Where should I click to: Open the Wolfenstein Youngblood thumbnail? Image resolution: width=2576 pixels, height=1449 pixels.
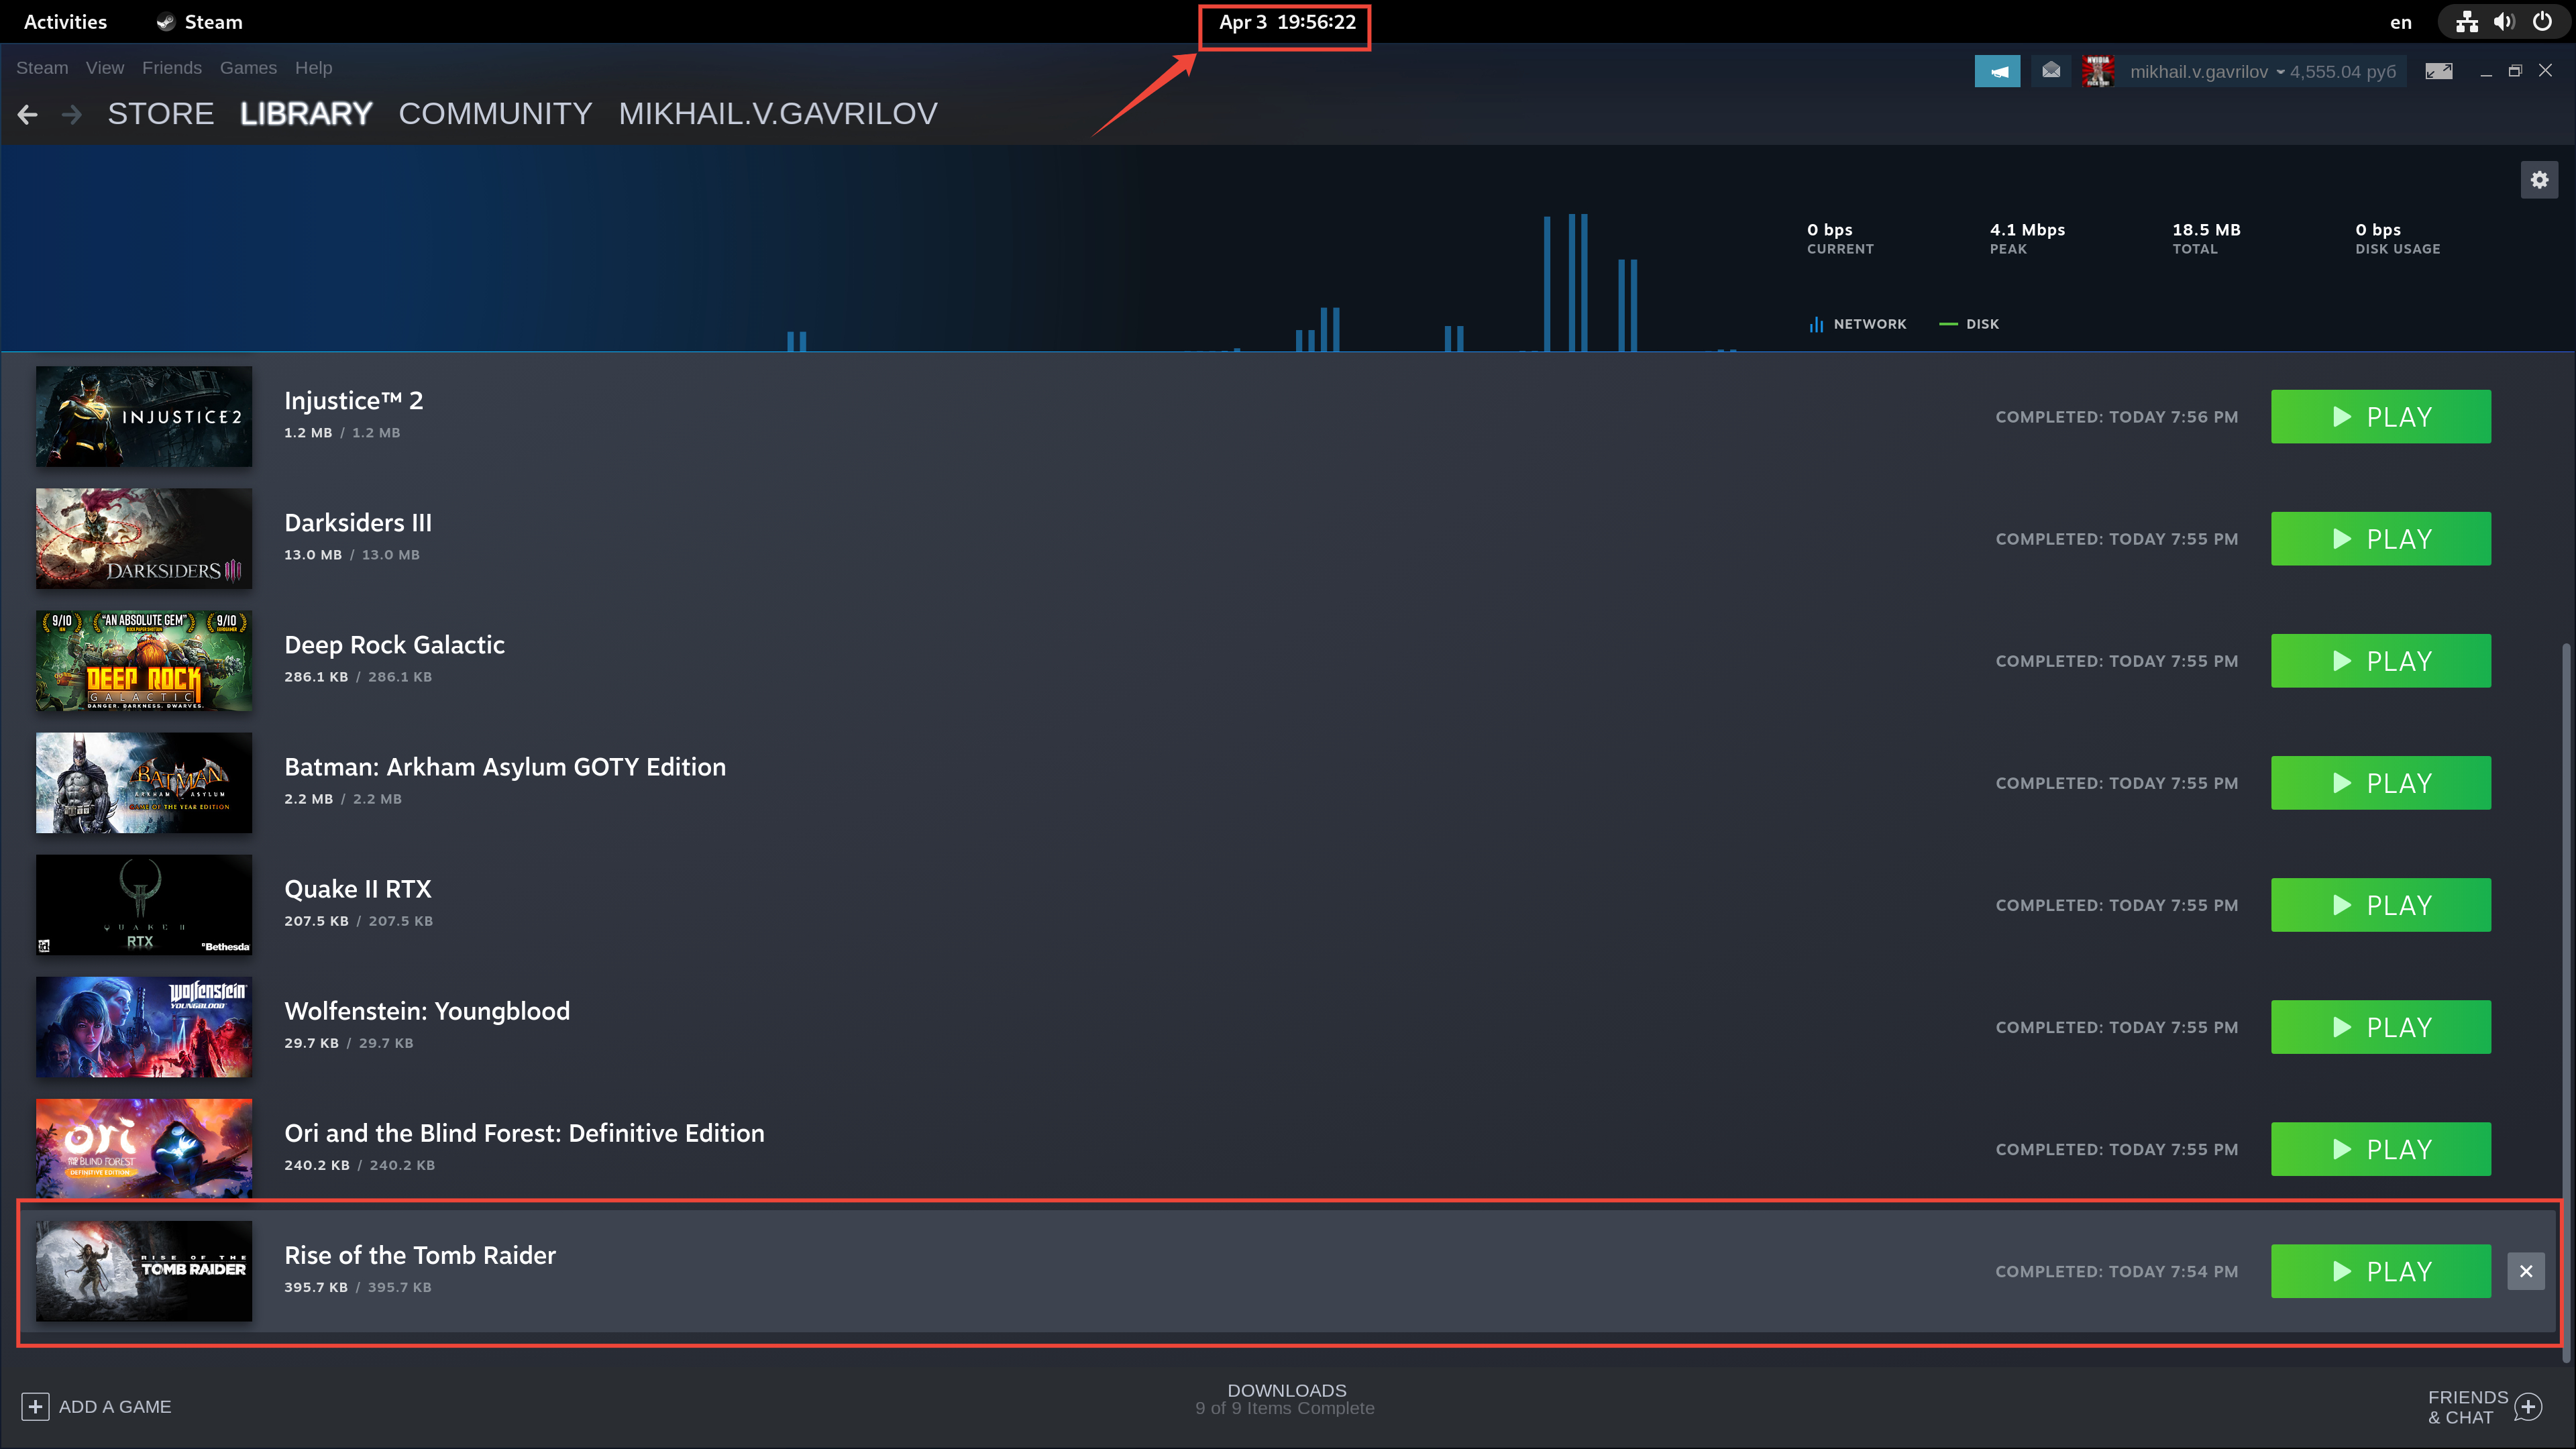(144, 1027)
